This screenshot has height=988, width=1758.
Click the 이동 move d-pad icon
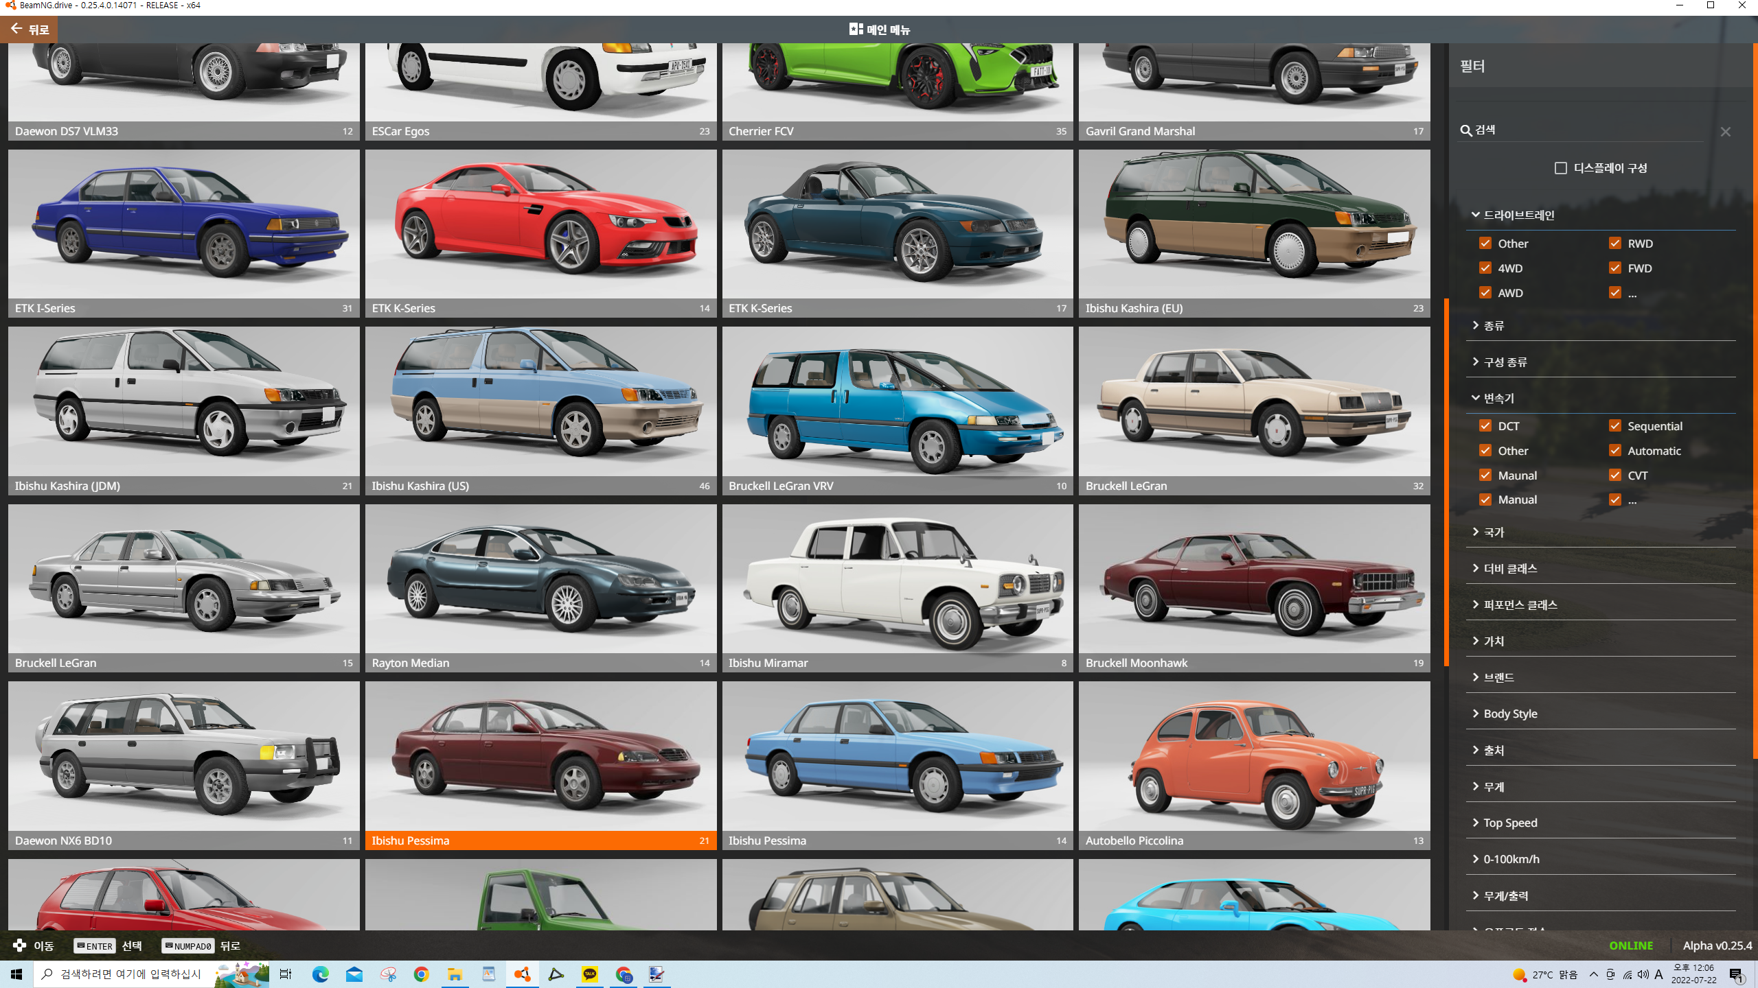click(x=19, y=945)
